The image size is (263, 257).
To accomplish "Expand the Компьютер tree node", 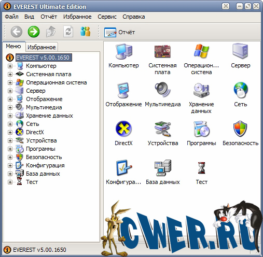I will 10,66.
